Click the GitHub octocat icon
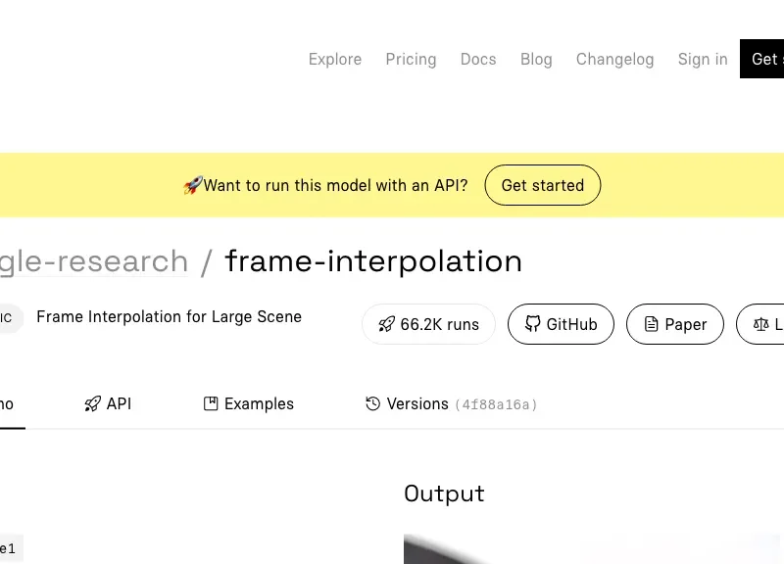 (x=533, y=325)
